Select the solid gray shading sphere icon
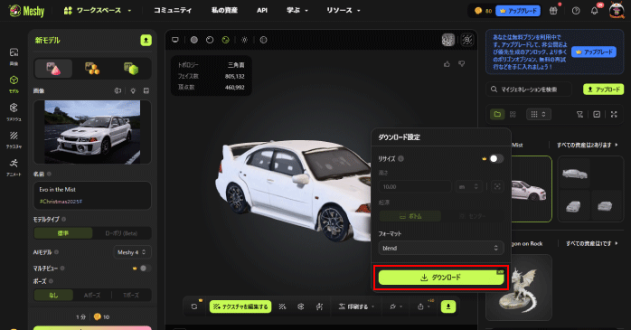 coord(194,40)
